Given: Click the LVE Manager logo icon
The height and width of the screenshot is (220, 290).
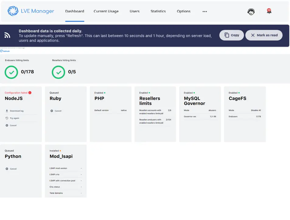Looking at the screenshot, I should point(13,11).
